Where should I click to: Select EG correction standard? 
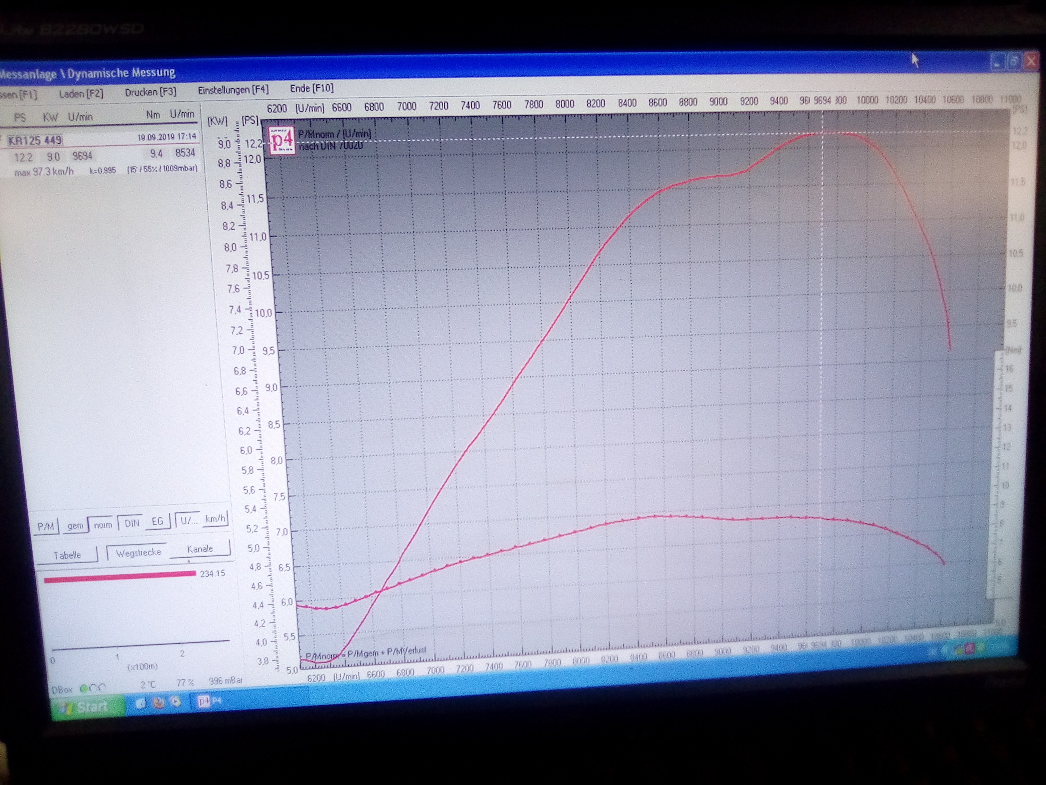pos(157,521)
